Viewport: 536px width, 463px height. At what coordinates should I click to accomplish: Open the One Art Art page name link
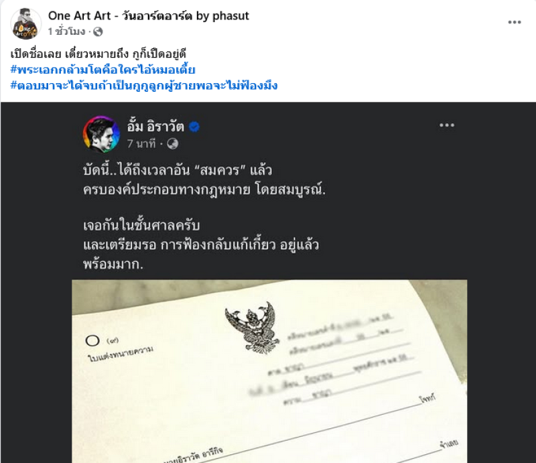(148, 15)
